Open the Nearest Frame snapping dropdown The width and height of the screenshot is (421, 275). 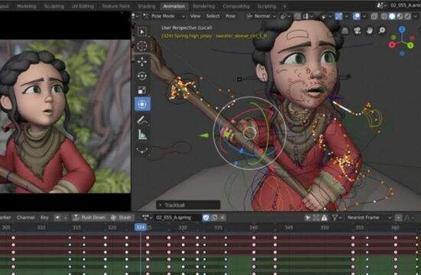point(369,218)
